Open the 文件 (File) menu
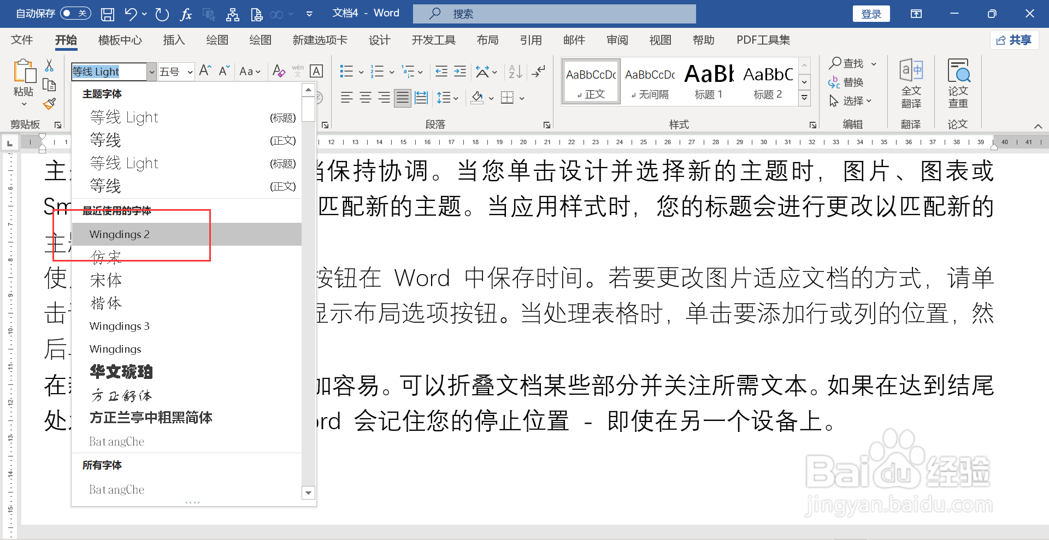Image resolution: width=1049 pixels, height=540 pixels. [22, 40]
